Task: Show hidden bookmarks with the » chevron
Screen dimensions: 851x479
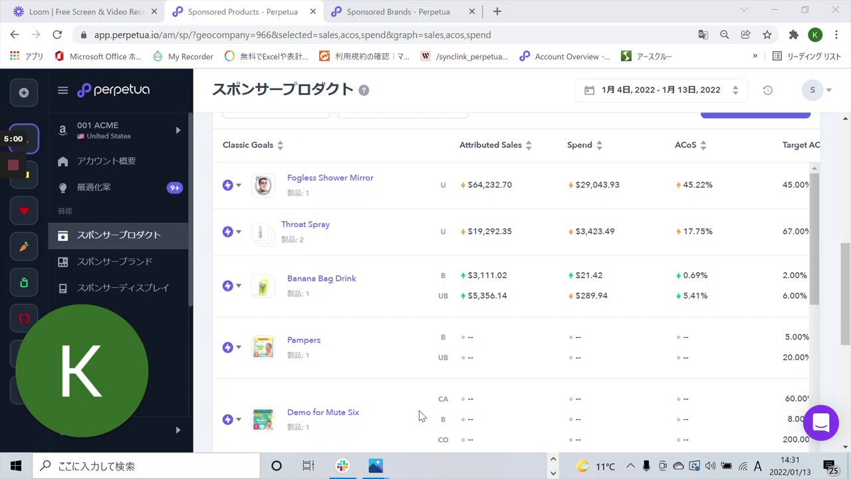Action: coord(755,56)
